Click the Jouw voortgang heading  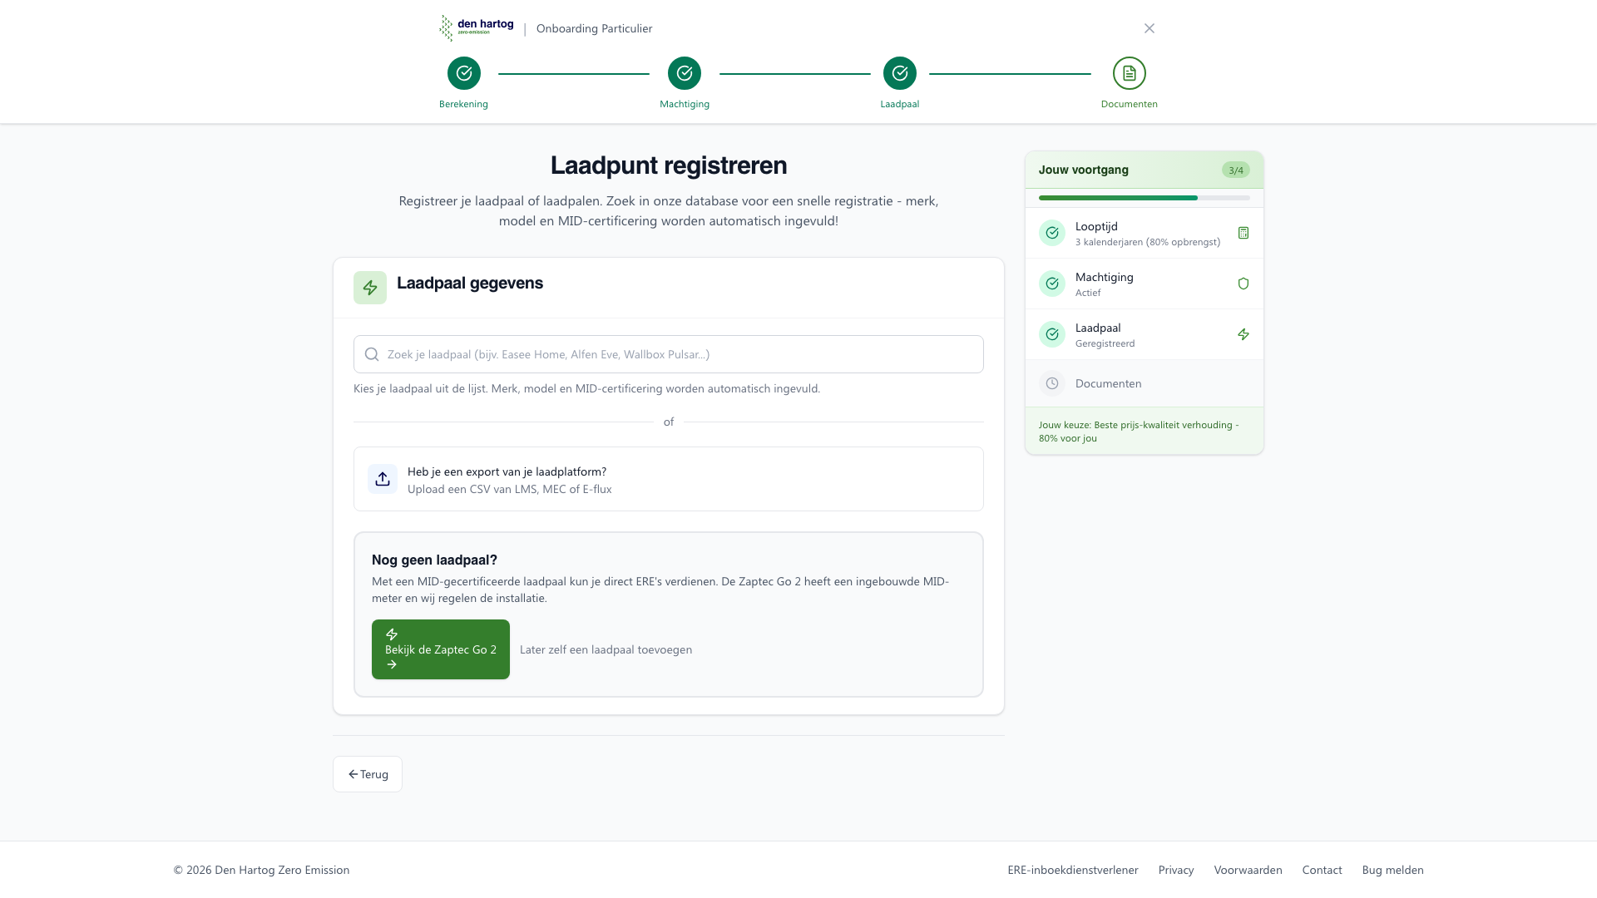tap(1084, 170)
